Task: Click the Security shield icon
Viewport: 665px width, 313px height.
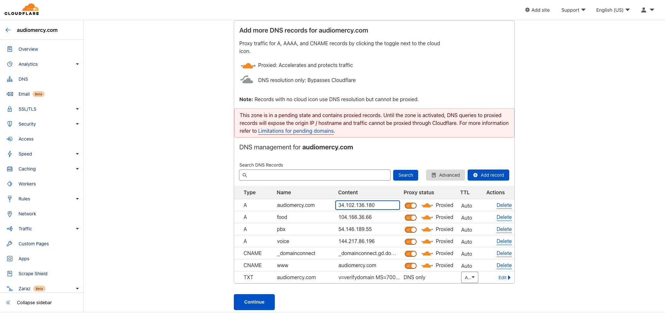Action: click(x=10, y=124)
